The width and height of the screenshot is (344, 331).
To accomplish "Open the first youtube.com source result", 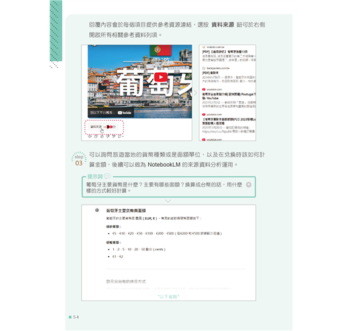I will point(229,98).
